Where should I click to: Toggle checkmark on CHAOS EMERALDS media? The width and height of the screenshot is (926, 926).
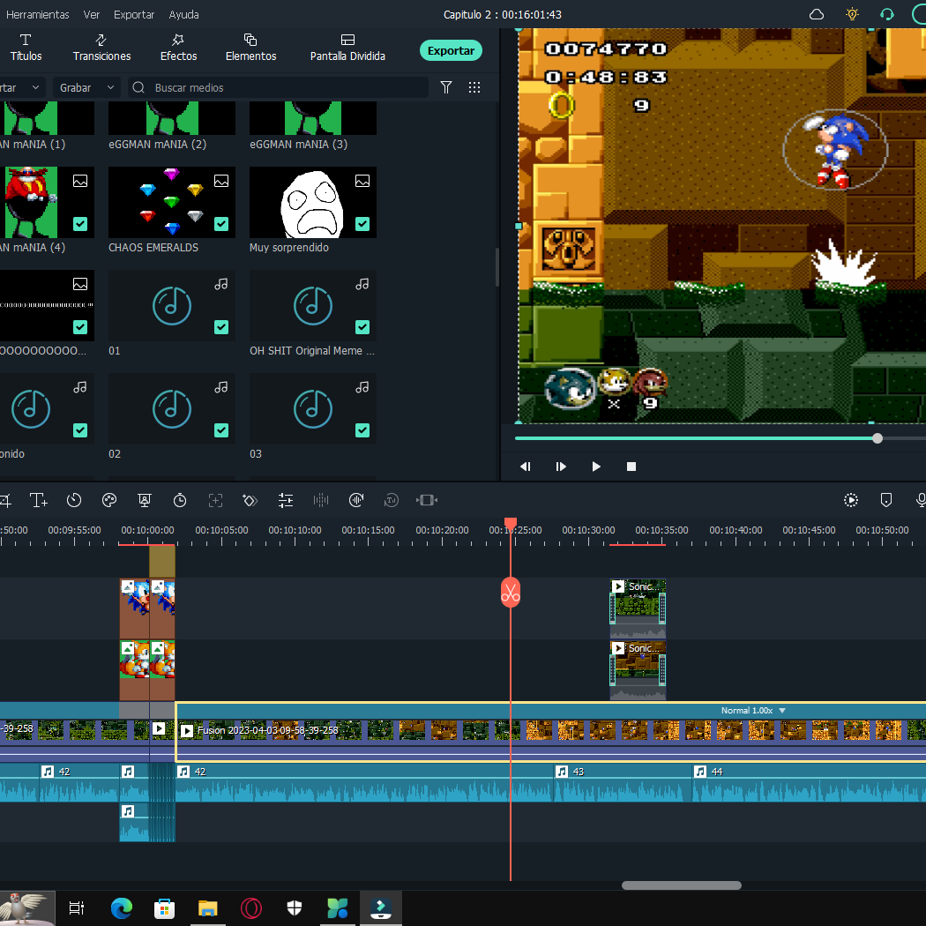pyautogui.click(x=221, y=224)
